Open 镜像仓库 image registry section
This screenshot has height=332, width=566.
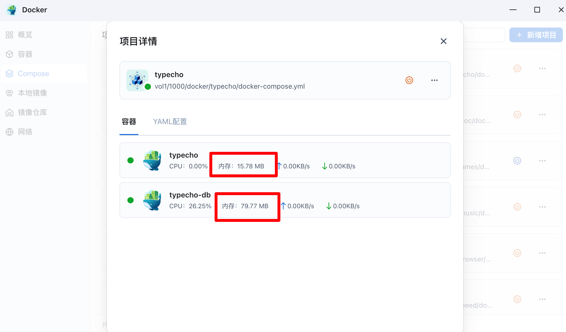click(x=32, y=113)
